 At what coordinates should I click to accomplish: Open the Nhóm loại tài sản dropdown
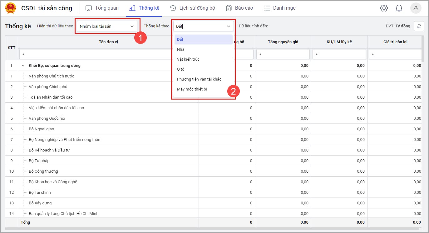click(x=107, y=26)
